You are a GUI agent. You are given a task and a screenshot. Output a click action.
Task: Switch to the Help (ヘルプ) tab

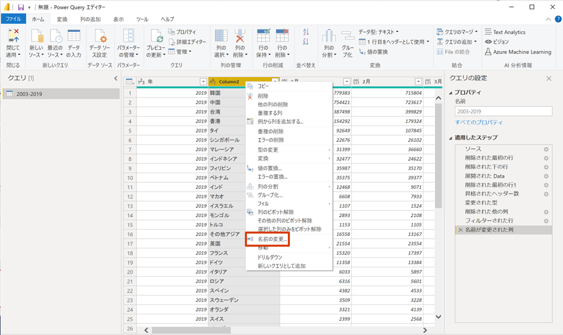(x=167, y=19)
